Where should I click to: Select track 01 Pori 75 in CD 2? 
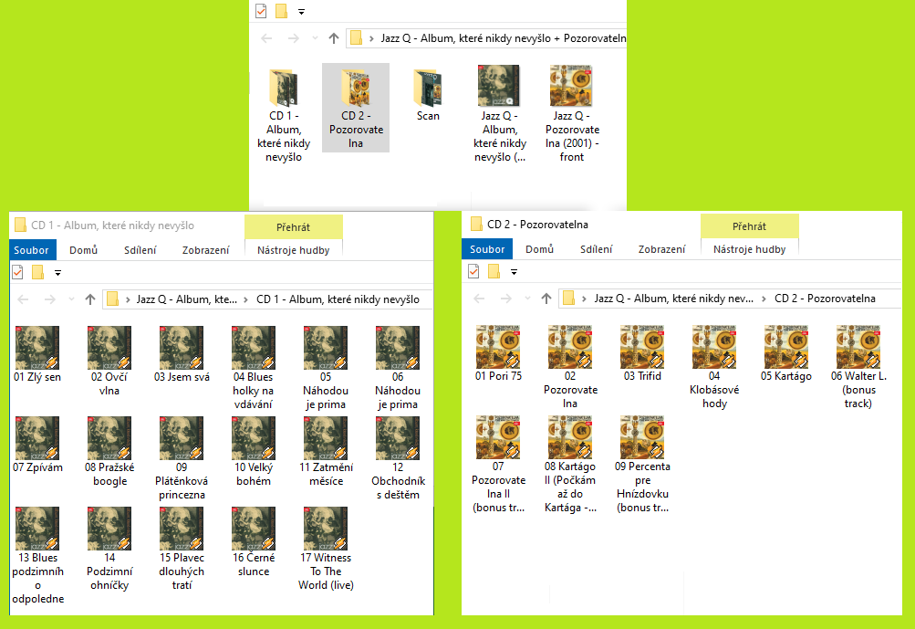(x=498, y=354)
